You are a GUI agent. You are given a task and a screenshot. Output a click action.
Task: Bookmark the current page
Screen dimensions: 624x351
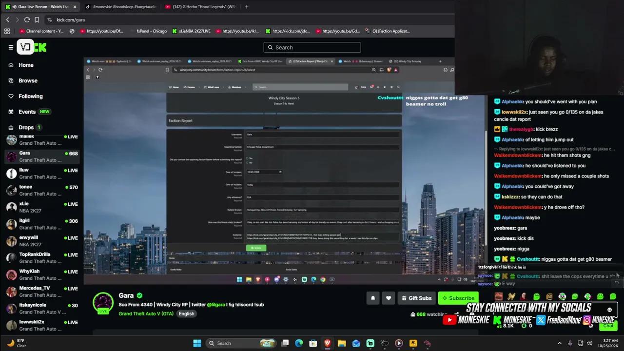click(37, 19)
